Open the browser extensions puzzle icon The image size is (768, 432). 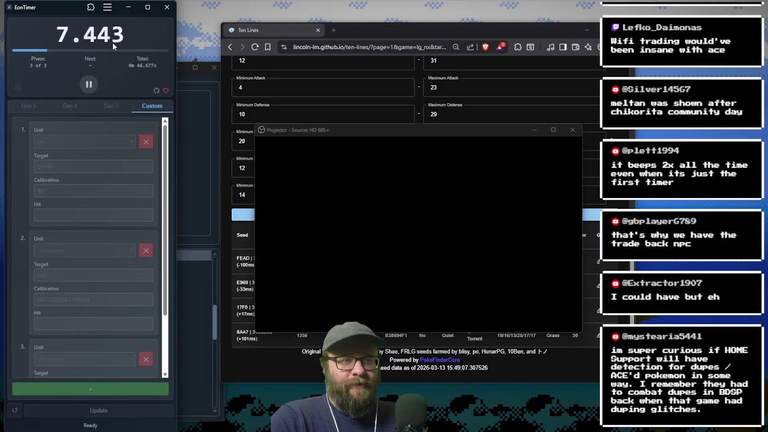[x=518, y=47]
